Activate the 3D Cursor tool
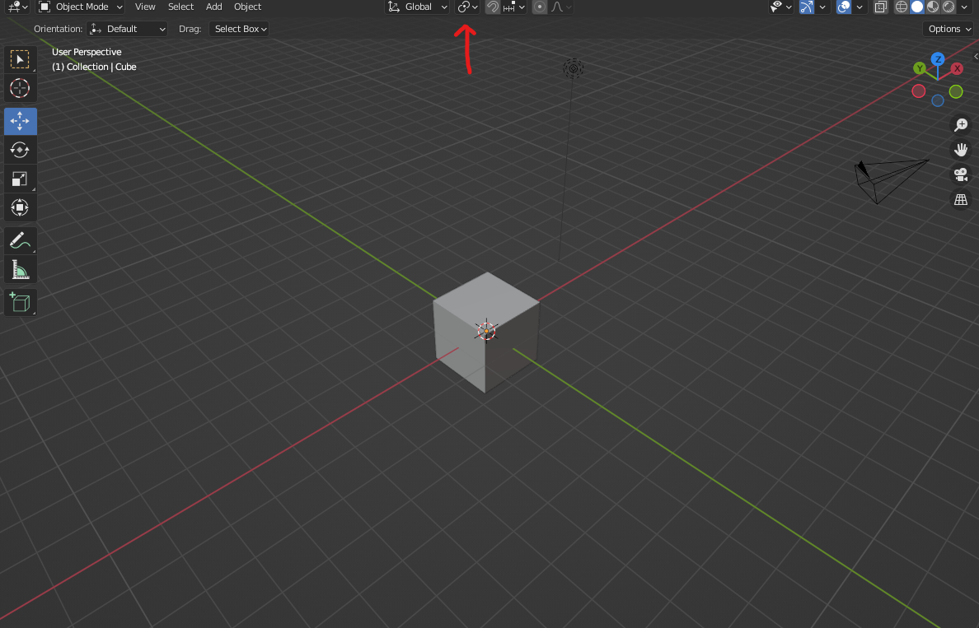 (20, 88)
